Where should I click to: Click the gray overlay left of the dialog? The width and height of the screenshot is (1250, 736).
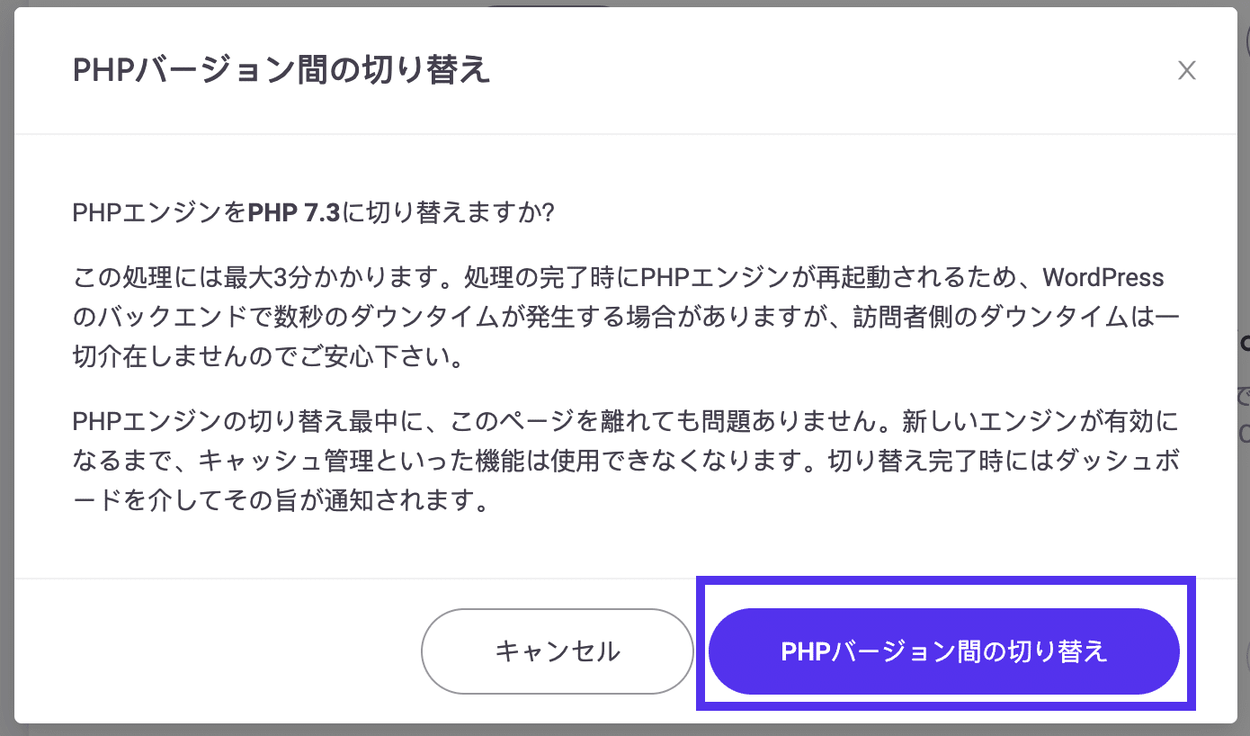(x=7, y=360)
